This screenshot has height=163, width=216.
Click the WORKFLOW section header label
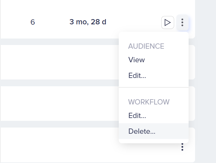tap(149, 102)
